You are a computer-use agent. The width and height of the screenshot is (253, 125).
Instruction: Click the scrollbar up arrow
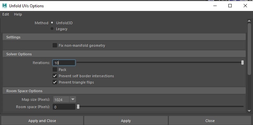point(249,21)
